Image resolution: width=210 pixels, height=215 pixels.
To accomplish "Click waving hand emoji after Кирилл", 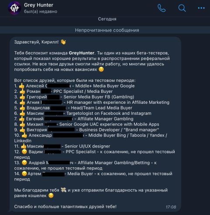I will tap(63, 42).
